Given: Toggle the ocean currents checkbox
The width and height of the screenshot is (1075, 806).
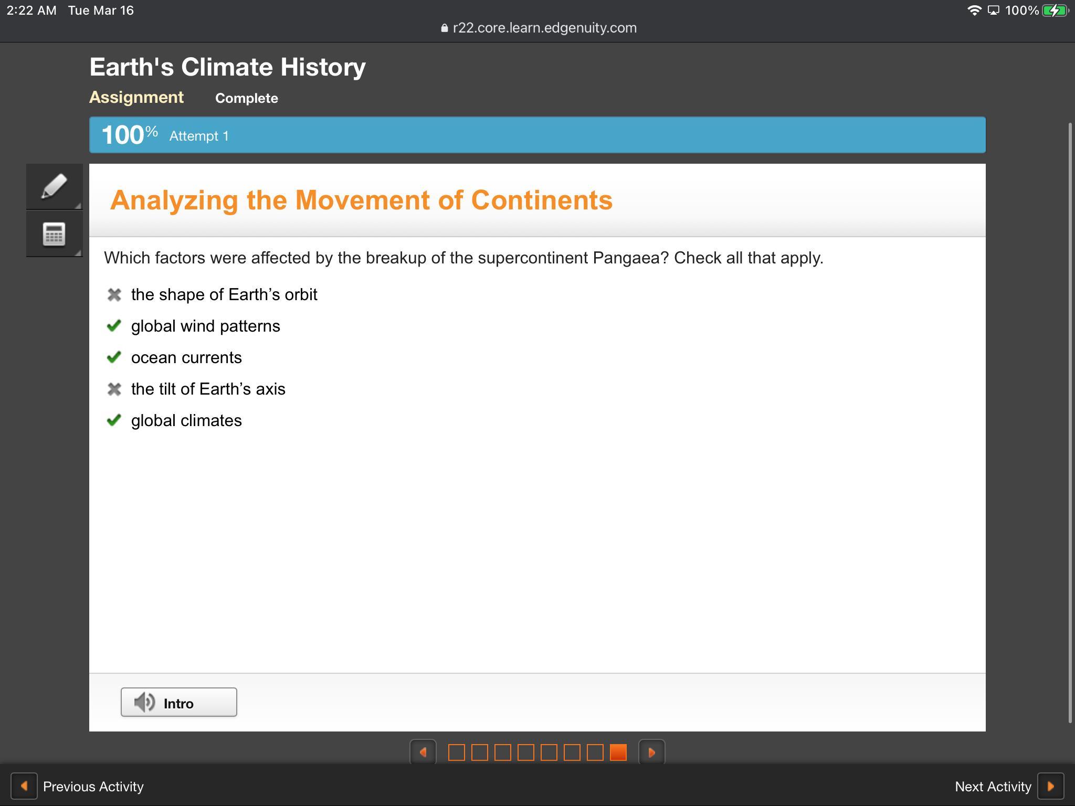Looking at the screenshot, I should [x=114, y=357].
